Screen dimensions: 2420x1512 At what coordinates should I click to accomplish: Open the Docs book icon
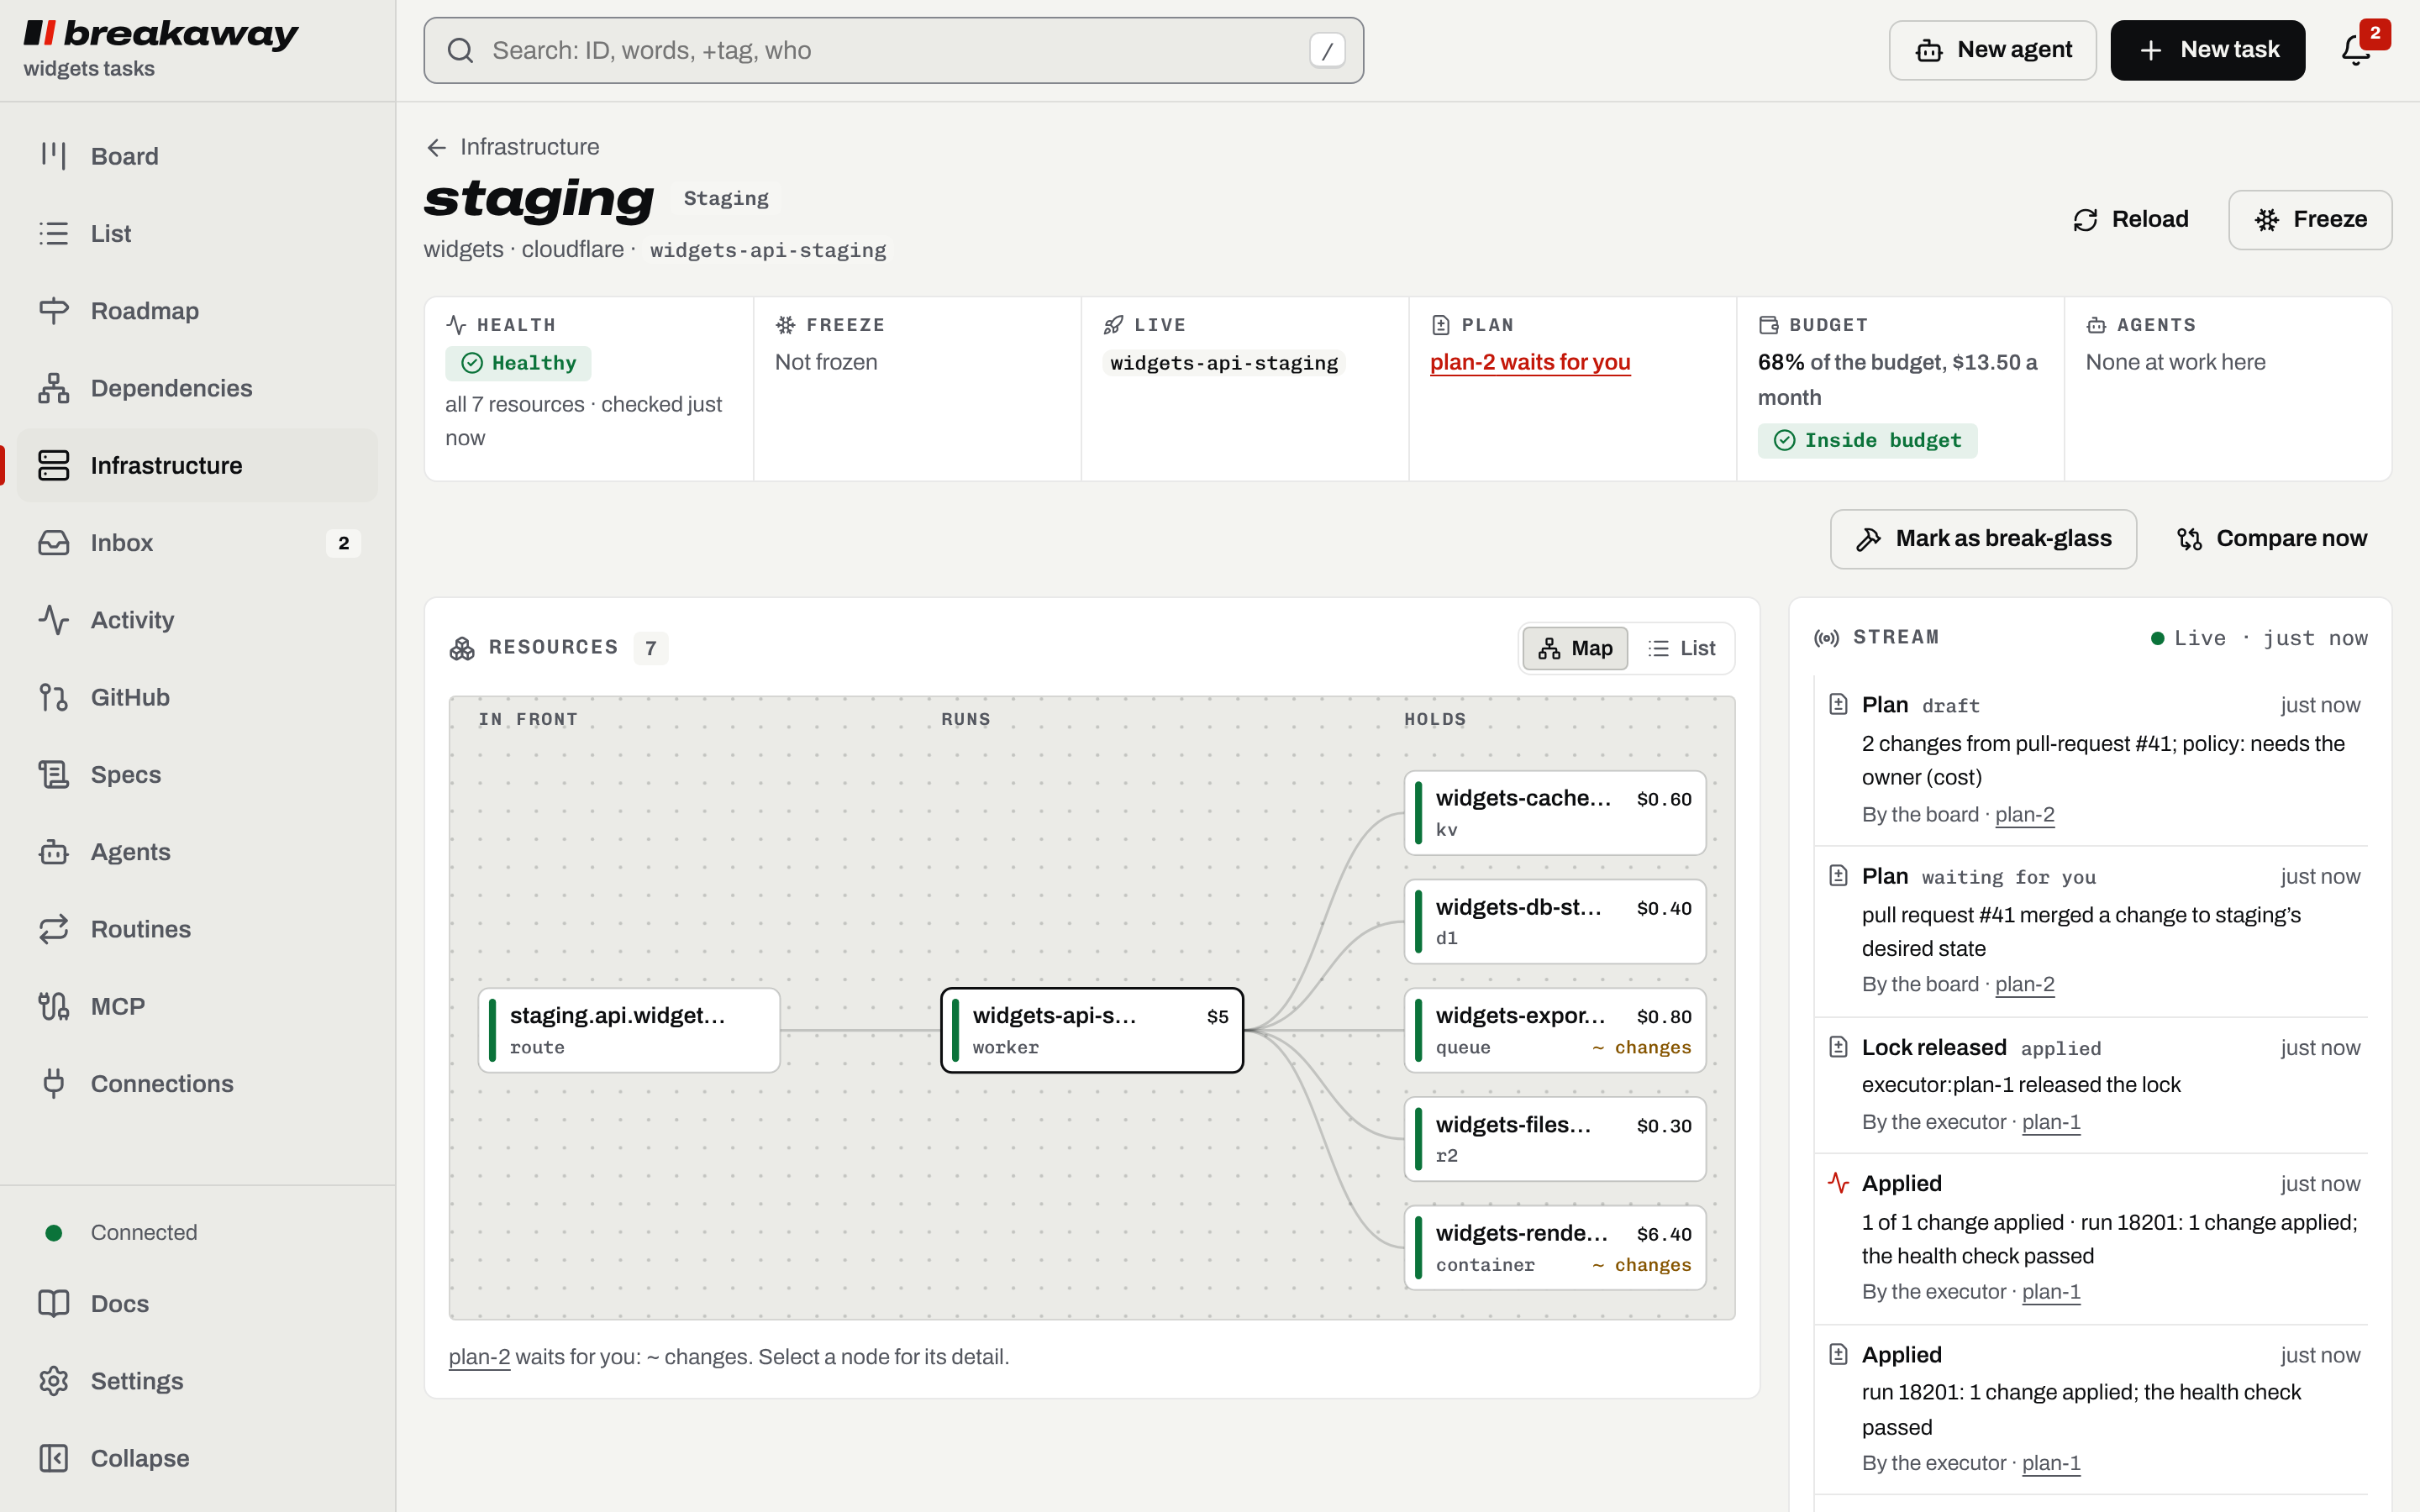click(53, 1304)
